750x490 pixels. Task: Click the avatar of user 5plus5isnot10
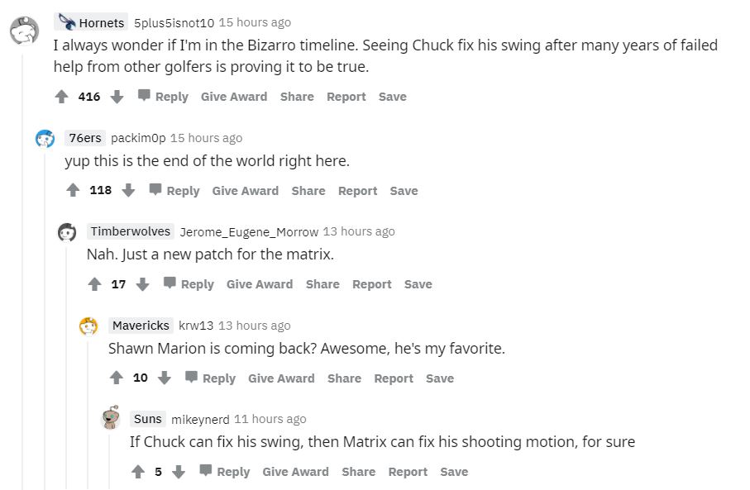[23, 31]
